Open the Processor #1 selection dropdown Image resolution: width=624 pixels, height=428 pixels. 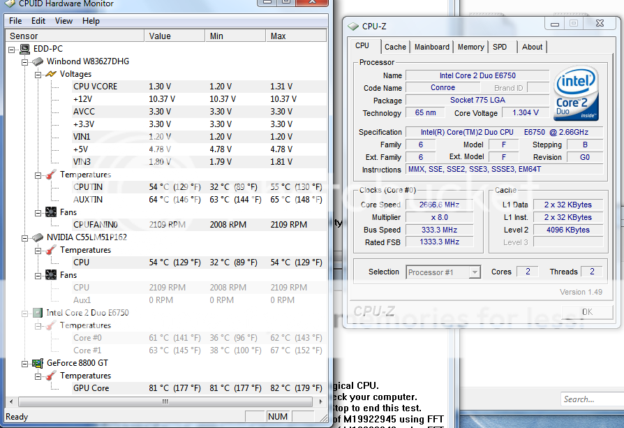[x=475, y=272]
